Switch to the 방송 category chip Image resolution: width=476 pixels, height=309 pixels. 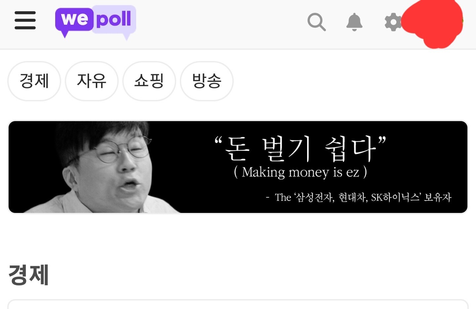207,81
